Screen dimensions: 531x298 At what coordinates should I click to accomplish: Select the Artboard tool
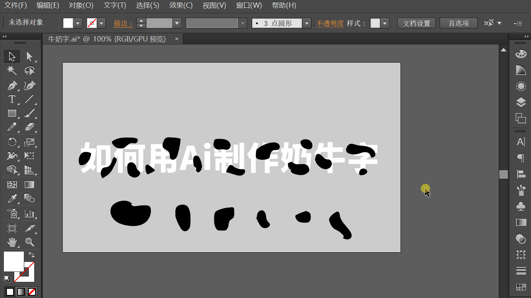(x=12, y=228)
